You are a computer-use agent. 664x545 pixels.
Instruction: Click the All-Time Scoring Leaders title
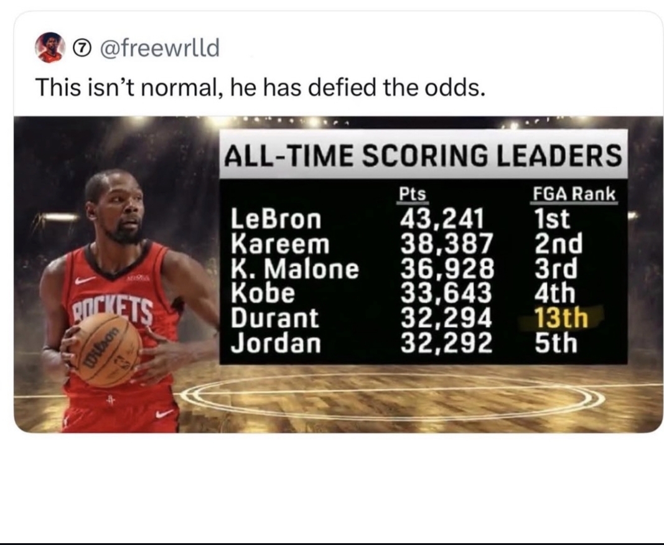click(x=423, y=155)
